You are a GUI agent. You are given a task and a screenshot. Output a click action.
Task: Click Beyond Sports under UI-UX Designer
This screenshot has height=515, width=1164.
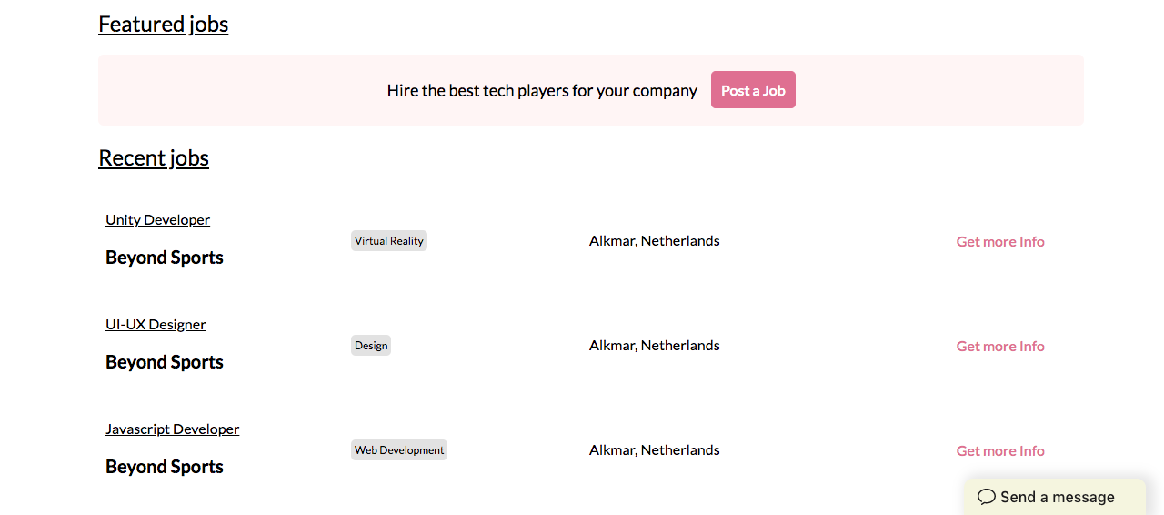tap(165, 362)
